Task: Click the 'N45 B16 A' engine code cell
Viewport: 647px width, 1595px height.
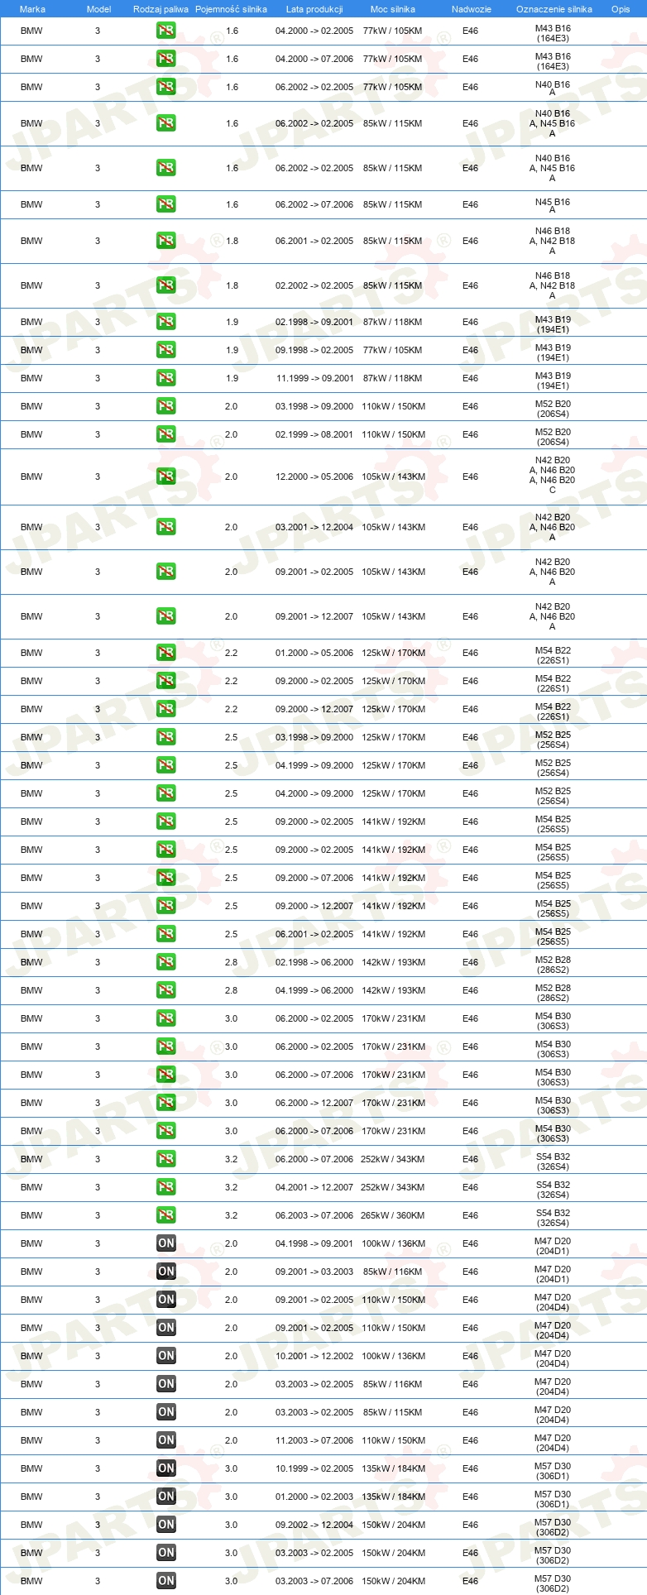Action: pos(553,206)
